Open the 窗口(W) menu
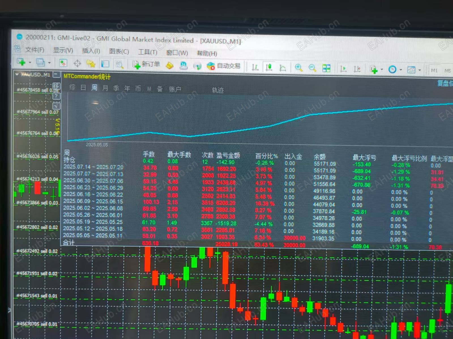The height and width of the screenshot is (339, 453). click(x=177, y=53)
